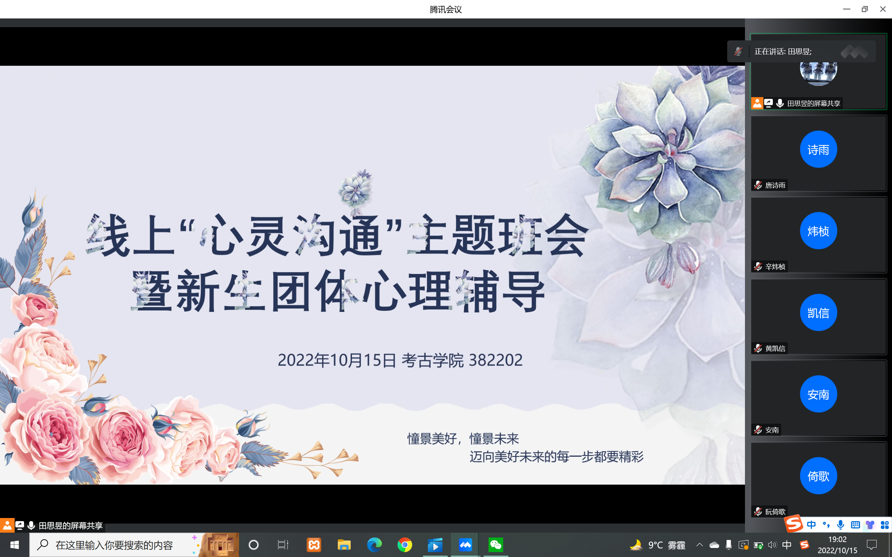Click the Windows search input box

tap(114, 545)
